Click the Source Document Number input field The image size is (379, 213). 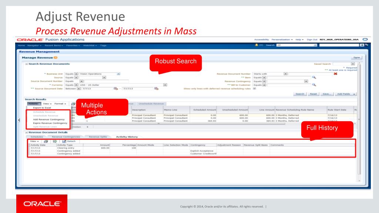[106, 81]
